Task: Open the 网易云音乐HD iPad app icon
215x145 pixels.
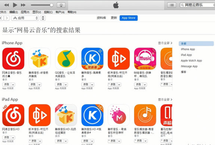Action: pyautogui.click(x=13, y=115)
